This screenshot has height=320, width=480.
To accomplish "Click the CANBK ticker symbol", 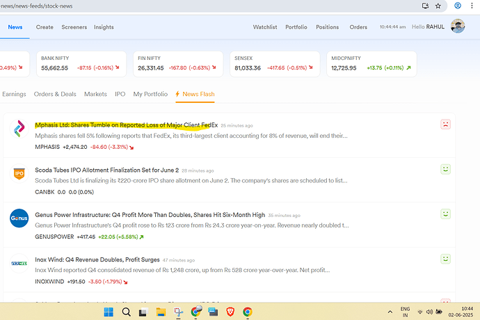I will [45, 192].
